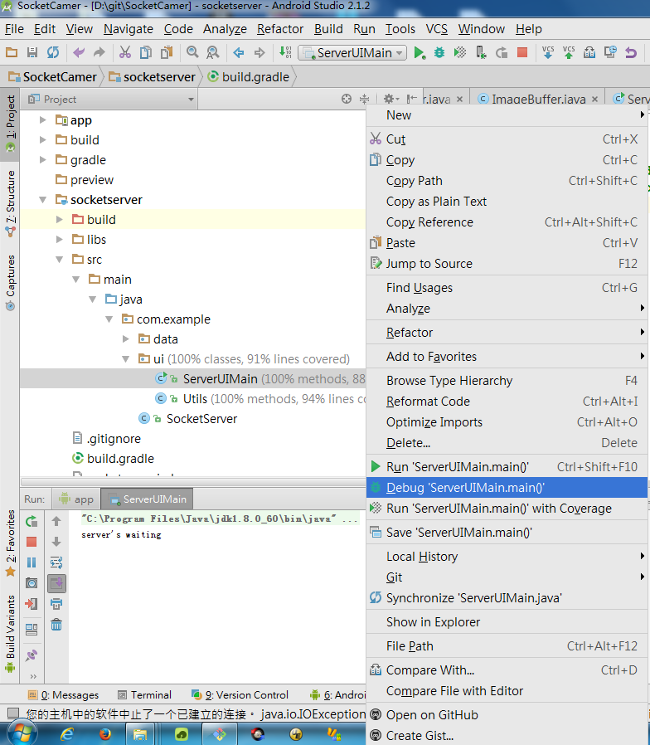Choose Copy Path in context menu
Viewport: 650px width, 745px height.
coord(507,181)
